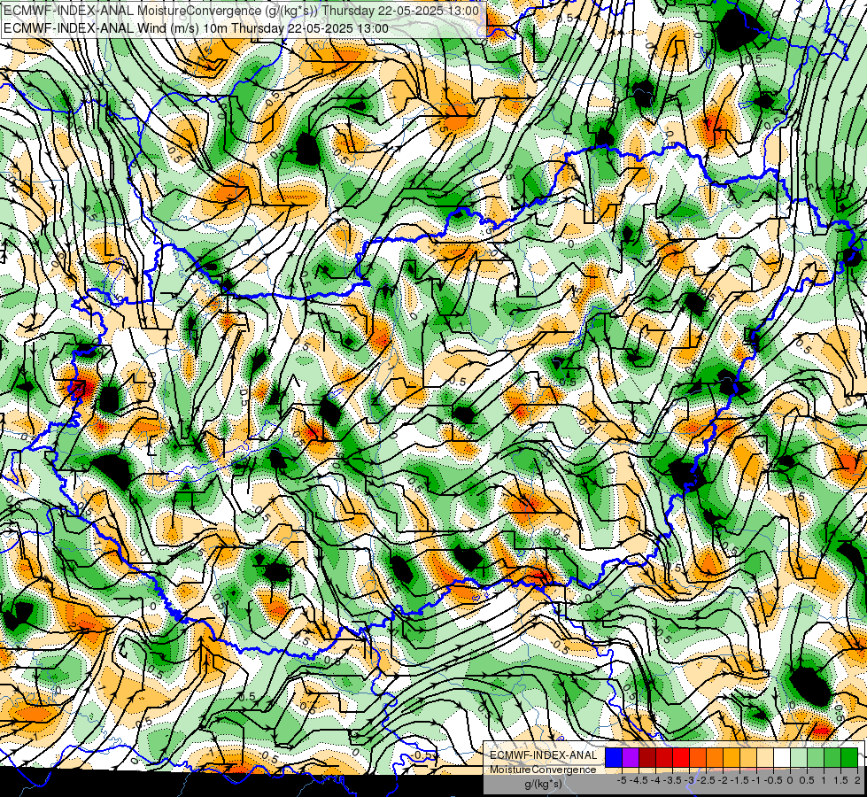The height and width of the screenshot is (797, 867).
Task: Click the MoistureConvergence title line at top
Action: (x=241, y=11)
